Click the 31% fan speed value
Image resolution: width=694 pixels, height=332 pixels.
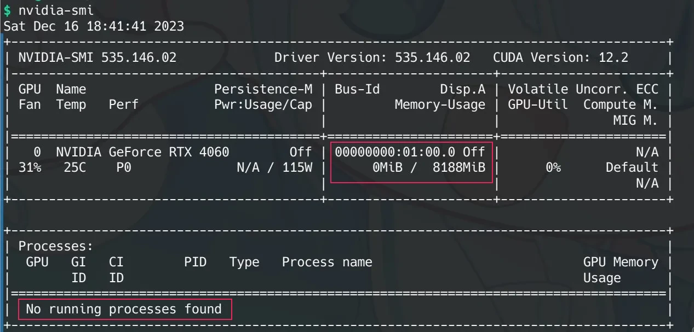pyautogui.click(x=30, y=167)
